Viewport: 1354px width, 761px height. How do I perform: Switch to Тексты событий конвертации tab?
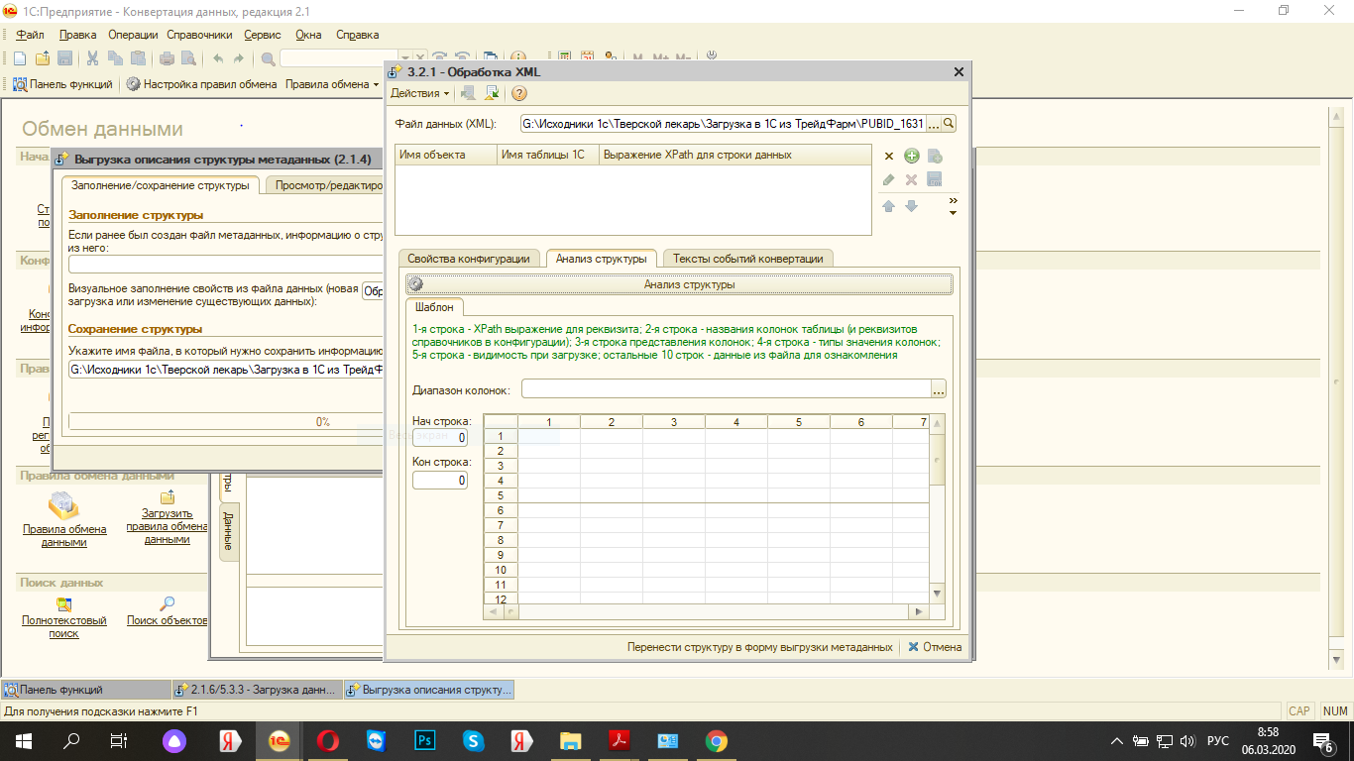(x=748, y=259)
